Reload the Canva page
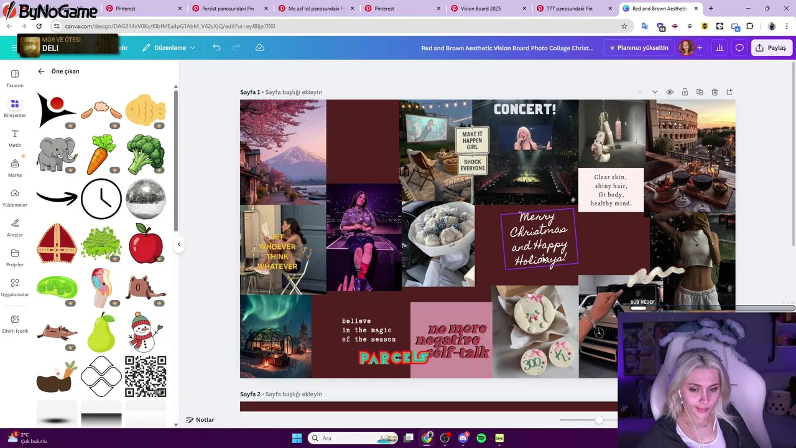Screen dimensions: 796x448 pos(39,26)
